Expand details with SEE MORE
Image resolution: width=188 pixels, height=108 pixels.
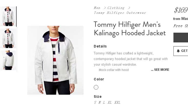tap(160, 70)
